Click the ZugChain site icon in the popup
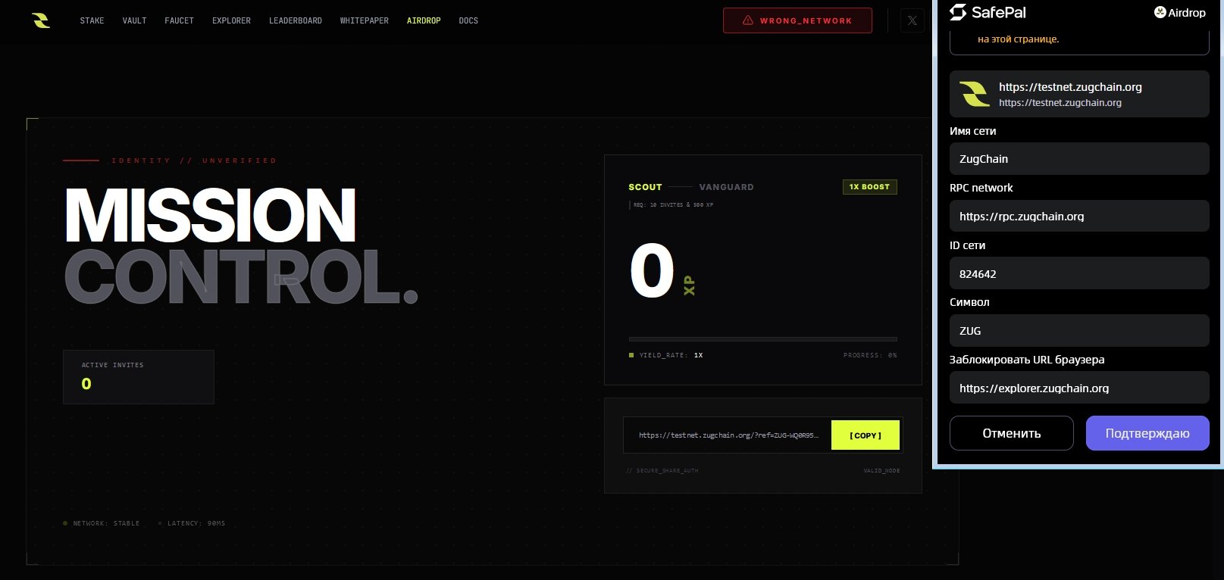Screen dimensions: 1224x580 point(974,94)
